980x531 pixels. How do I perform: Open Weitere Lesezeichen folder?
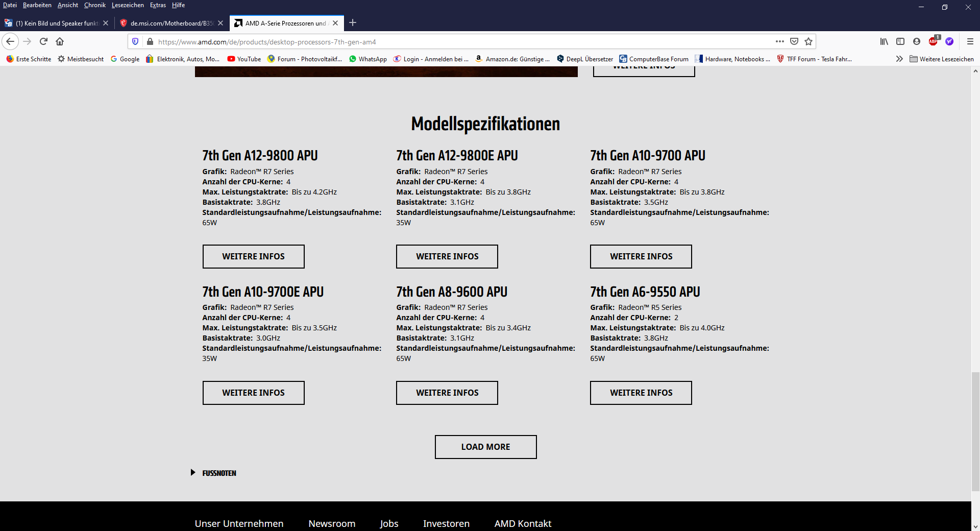tap(942, 59)
